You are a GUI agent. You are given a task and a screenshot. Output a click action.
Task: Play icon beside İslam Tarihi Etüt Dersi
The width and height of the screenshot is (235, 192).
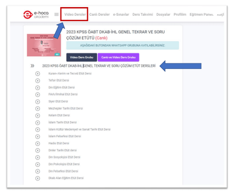tap(38, 123)
